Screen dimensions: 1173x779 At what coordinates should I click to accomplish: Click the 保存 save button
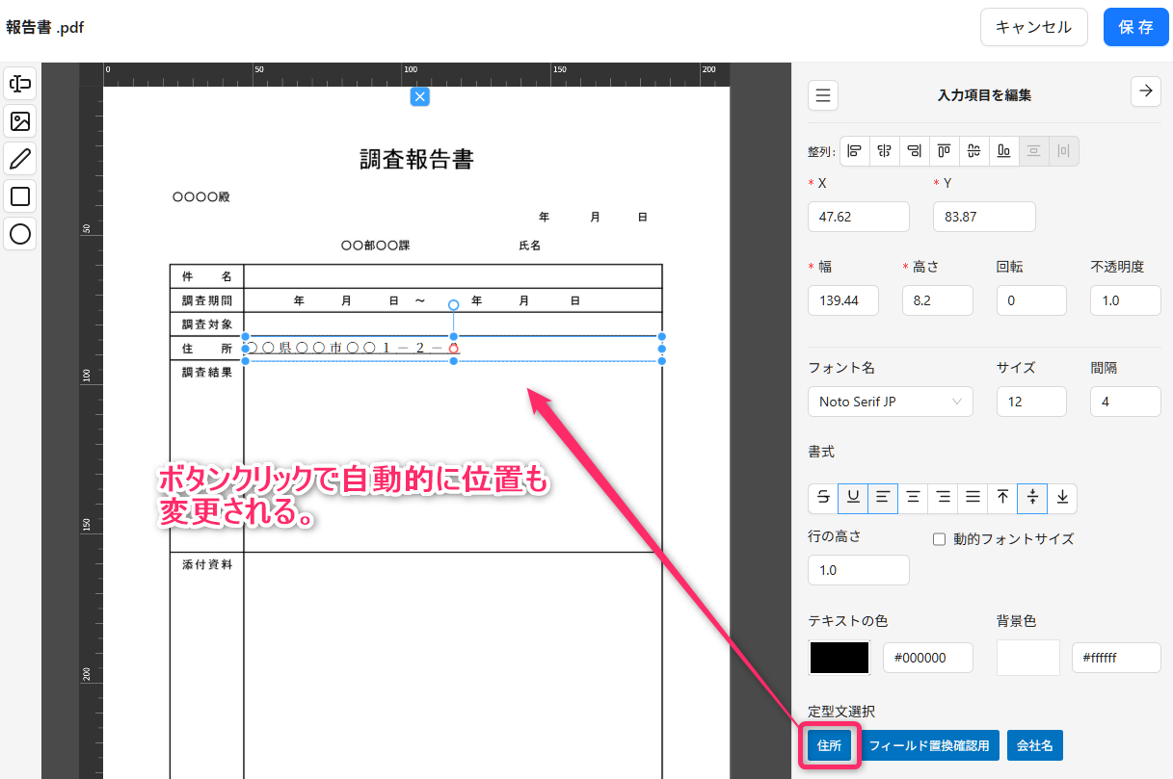tap(1135, 27)
